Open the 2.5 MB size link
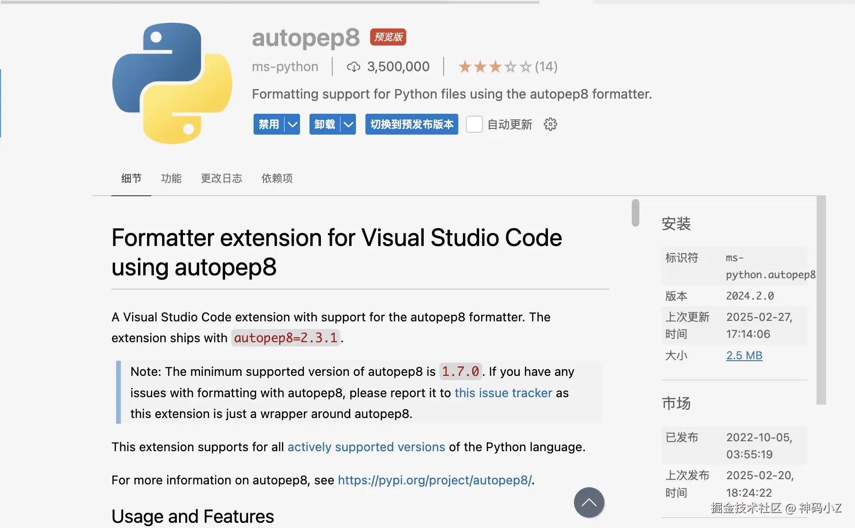Viewport: 855px width, 528px height. pos(744,355)
